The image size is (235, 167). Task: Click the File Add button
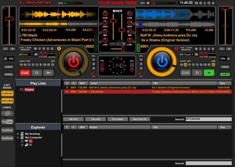tap(96, 119)
